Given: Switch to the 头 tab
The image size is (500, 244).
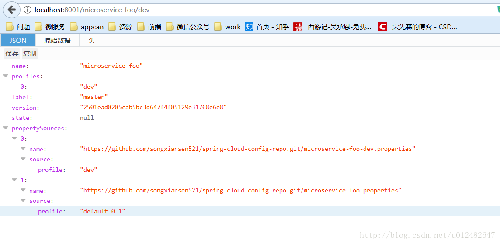Looking at the screenshot, I should coord(91,41).
